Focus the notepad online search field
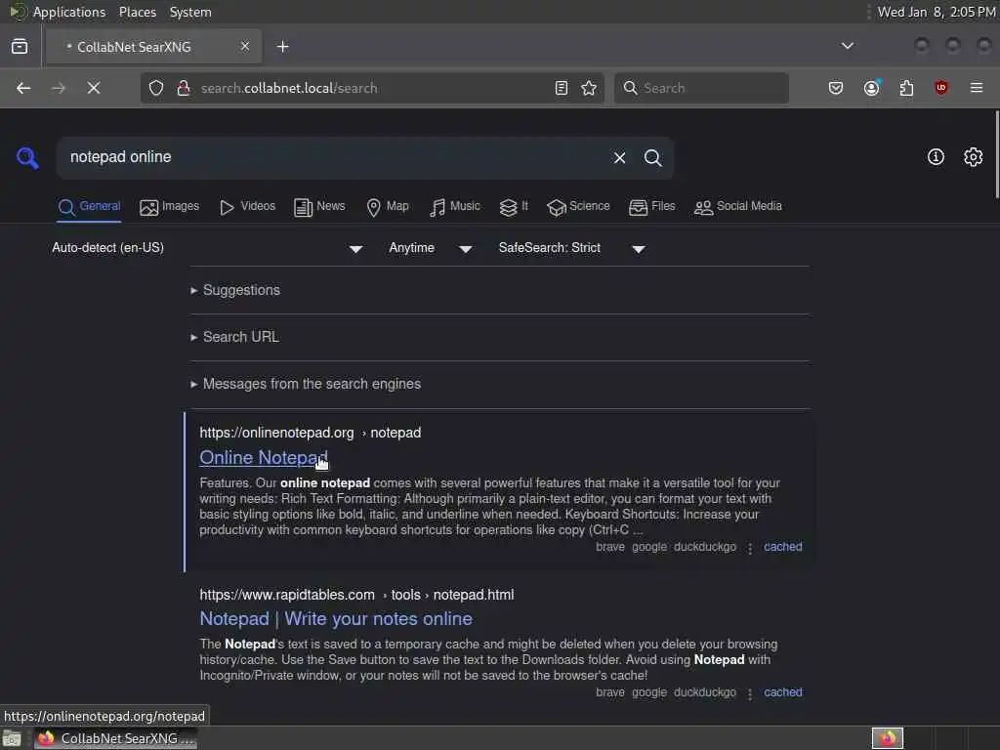This screenshot has height=750, width=1000. click(x=335, y=157)
